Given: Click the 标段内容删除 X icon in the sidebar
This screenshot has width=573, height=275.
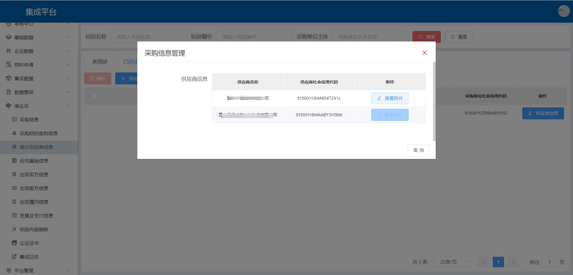Looking at the screenshot, I should [x=14, y=229].
